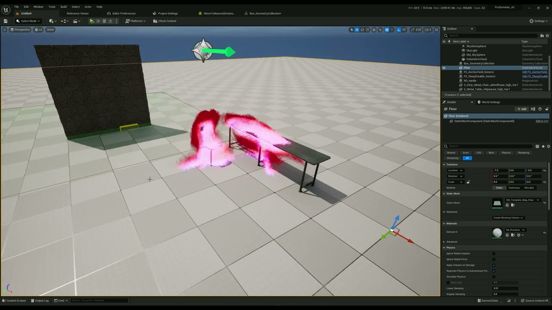This screenshot has width=552, height=310.
Task: Open the Build menu
Action: pyautogui.click(x=63, y=7)
